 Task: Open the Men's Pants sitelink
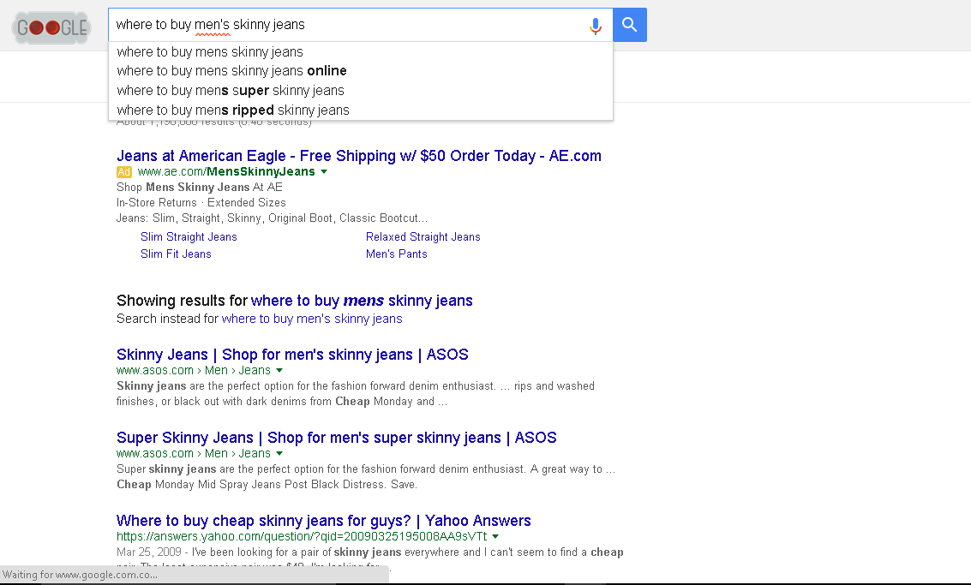pos(396,254)
